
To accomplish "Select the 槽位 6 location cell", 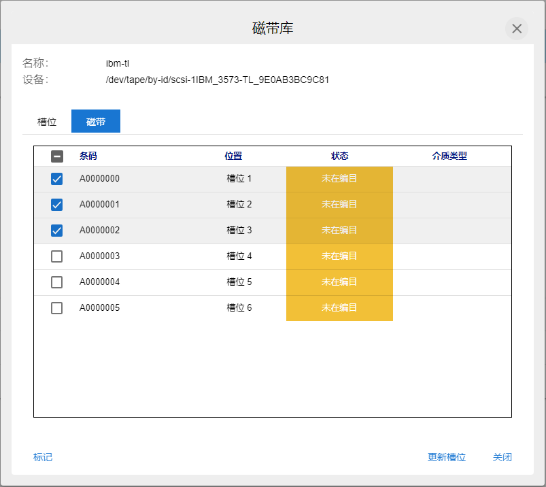I will [x=239, y=308].
